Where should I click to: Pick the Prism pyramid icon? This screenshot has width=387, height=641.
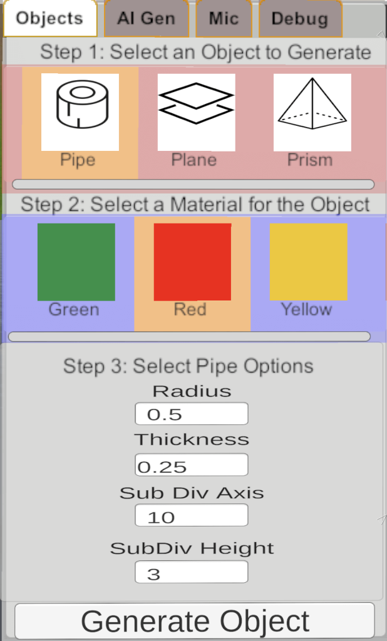(x=312, y=113)
